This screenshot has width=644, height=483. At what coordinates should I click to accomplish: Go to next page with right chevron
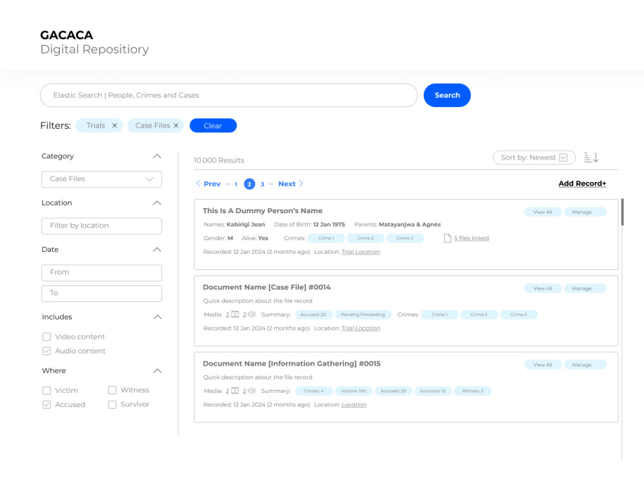[301, 184]
